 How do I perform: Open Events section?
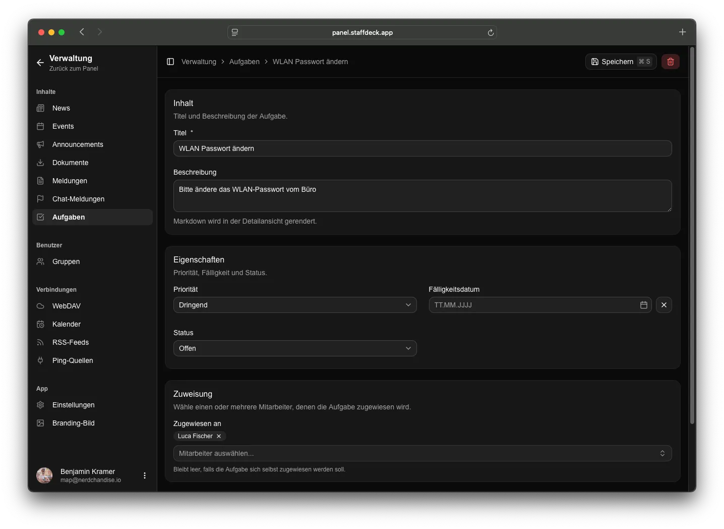92,126
